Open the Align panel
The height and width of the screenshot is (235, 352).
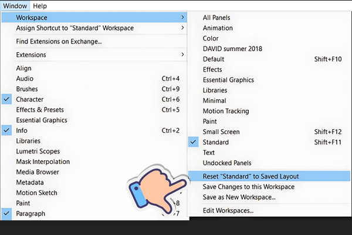(94, 68)
